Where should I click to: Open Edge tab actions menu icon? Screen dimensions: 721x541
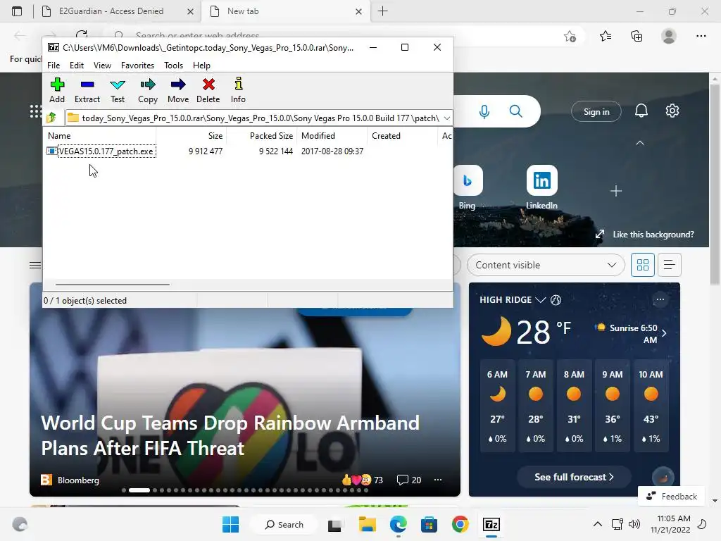(17, 11)
